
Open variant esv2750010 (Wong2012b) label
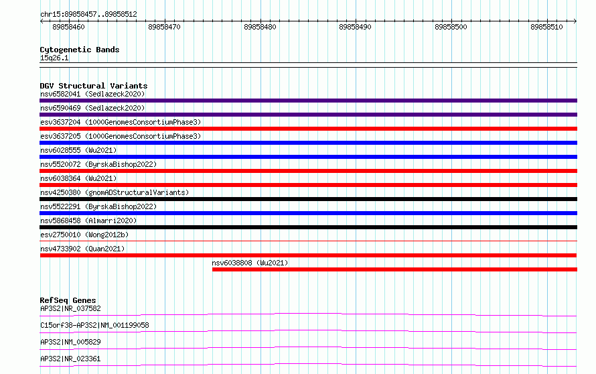(84, 235)
